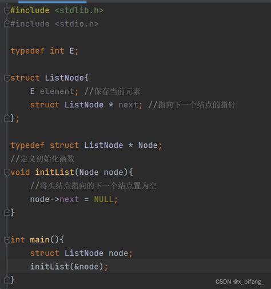Click the initList function name in definition
The height and width of the screenshot is (289, 271).
coord(54,172)
